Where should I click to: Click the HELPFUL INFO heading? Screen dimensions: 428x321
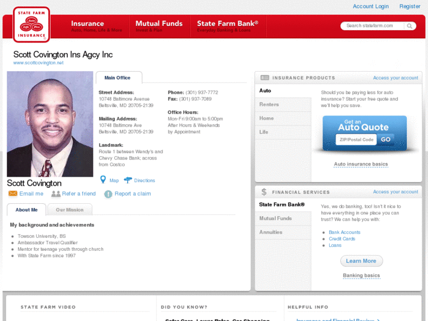point(308,307)
